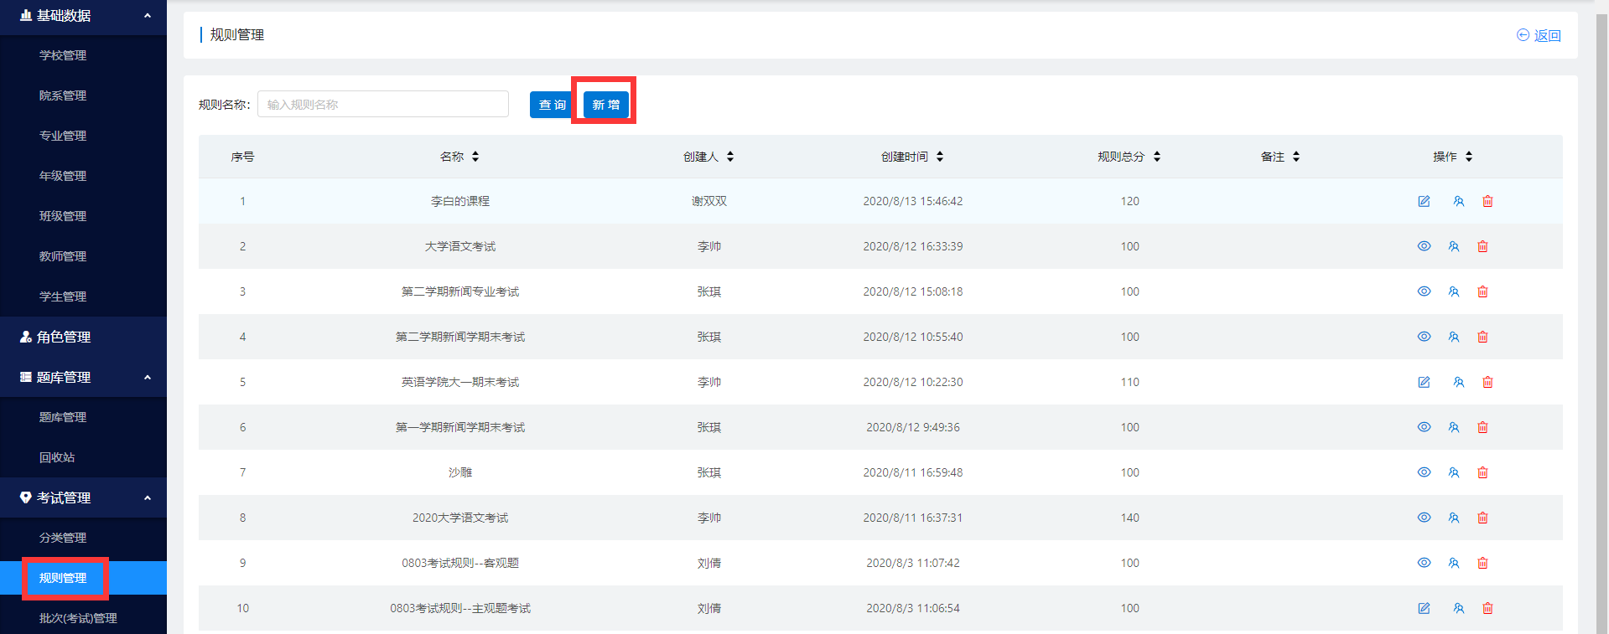Sort table by 规则总分 column
Viewport: 1609px width, 634px height.
click(1157, 157)
